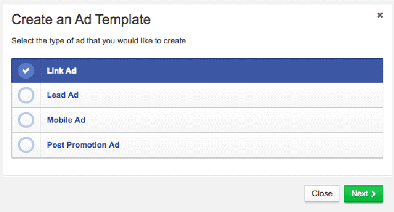Click the Close button
This screenshot has width=394, height=212.
click(322, 193)
